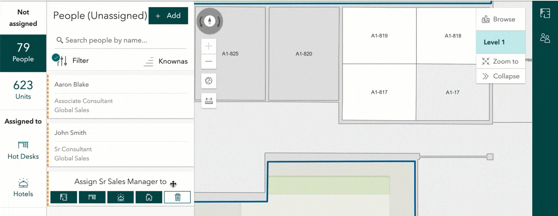Click the Collapse double-chevron icon

click(486, 77)
